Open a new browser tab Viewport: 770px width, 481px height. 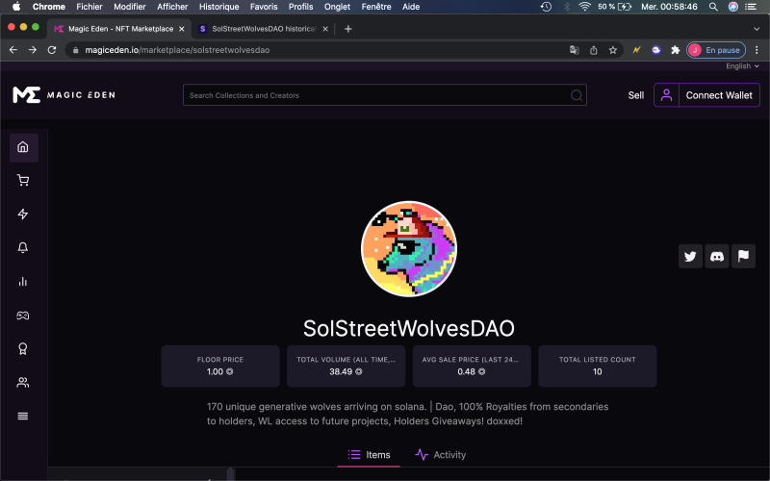pyautogui.click(x=348, y=29)
